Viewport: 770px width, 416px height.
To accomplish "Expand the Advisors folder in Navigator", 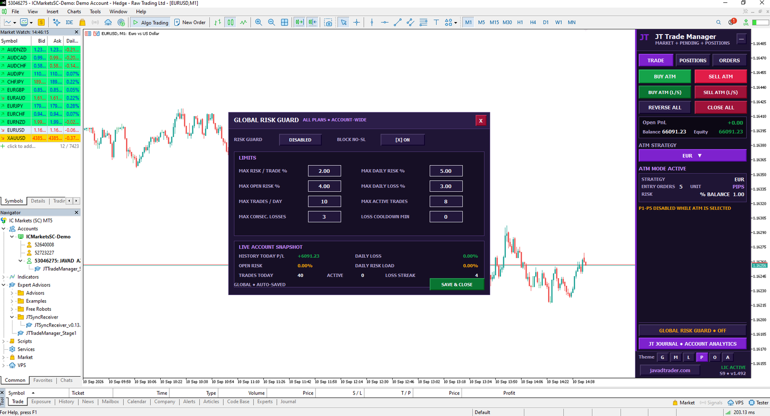I will point(12,293).
